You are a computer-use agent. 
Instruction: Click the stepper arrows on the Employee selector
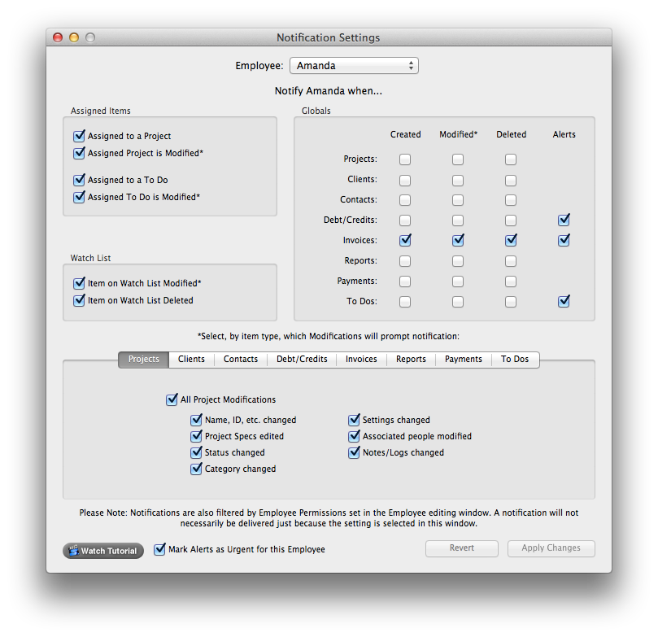coord(412,65)
